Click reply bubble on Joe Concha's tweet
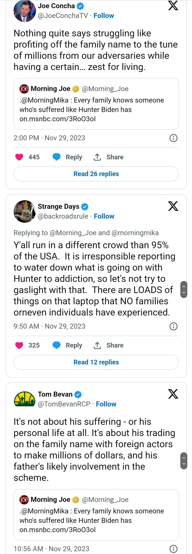This screenshot has width=192, height=554. point(56,157)
